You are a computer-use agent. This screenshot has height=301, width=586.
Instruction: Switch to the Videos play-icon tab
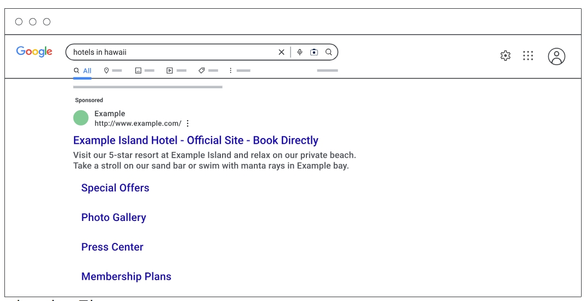[176, 70]
